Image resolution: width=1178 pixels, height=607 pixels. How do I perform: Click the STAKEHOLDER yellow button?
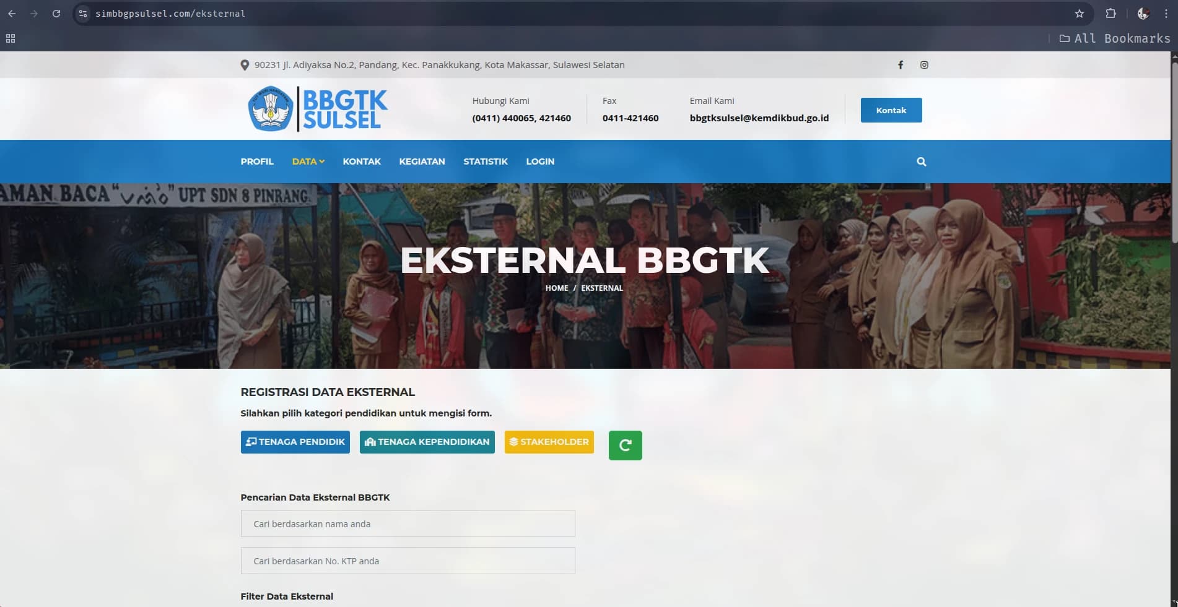548,442
